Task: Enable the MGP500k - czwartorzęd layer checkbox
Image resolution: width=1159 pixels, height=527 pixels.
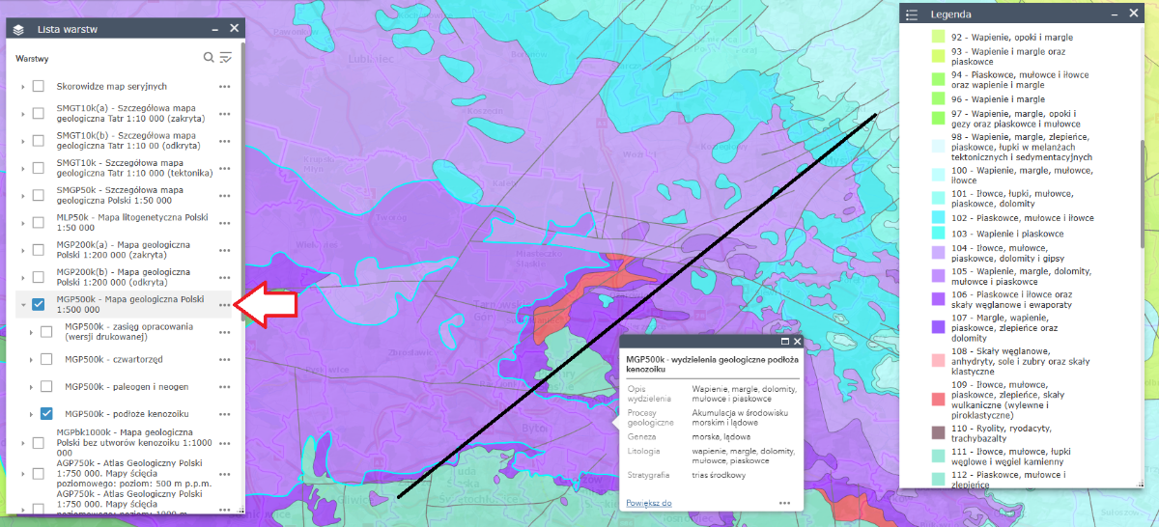Action: (x=46, y=359)
